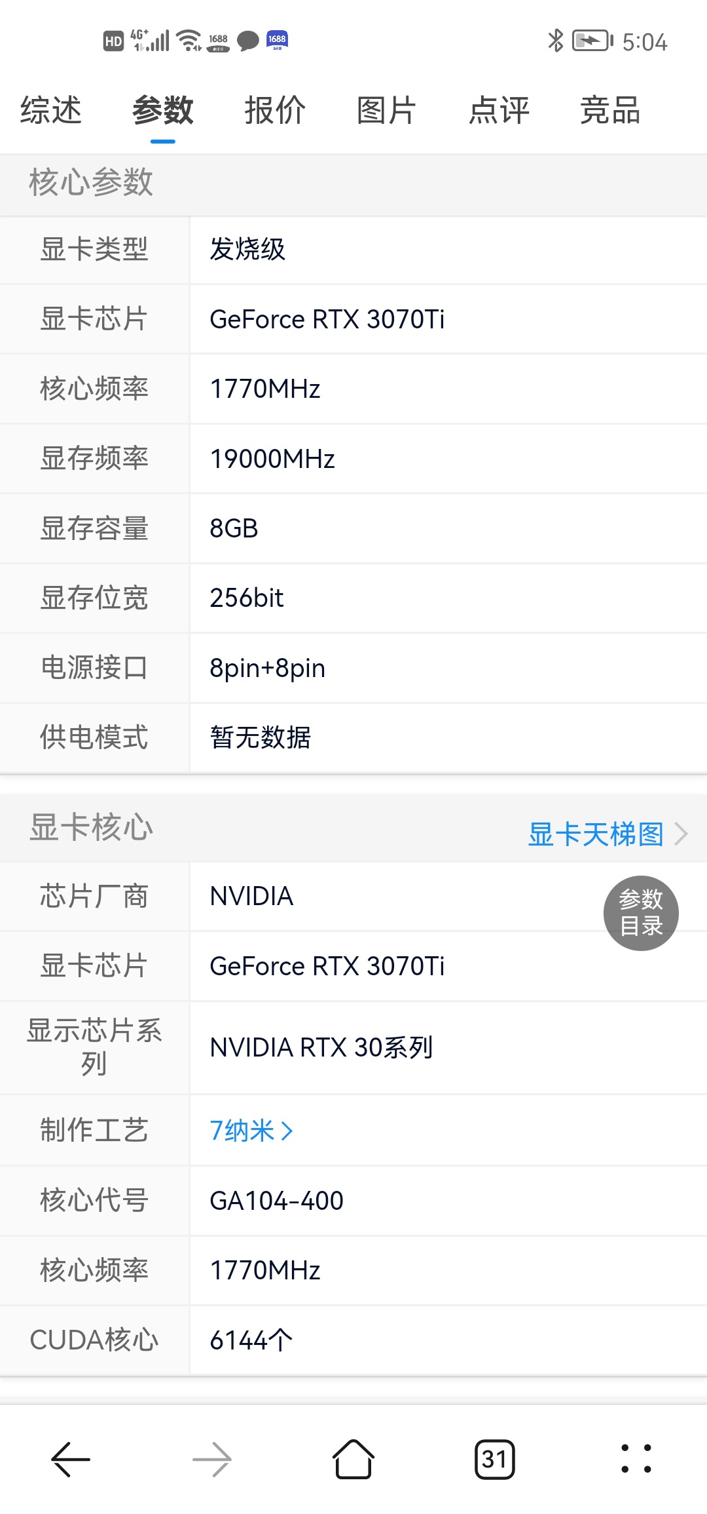Tap the Wi-Fi signal icon

click(x=190, y=41)
